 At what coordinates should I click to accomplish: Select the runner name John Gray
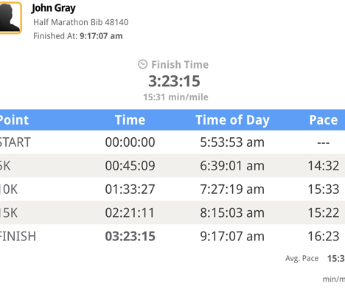(x=53, y=8)
